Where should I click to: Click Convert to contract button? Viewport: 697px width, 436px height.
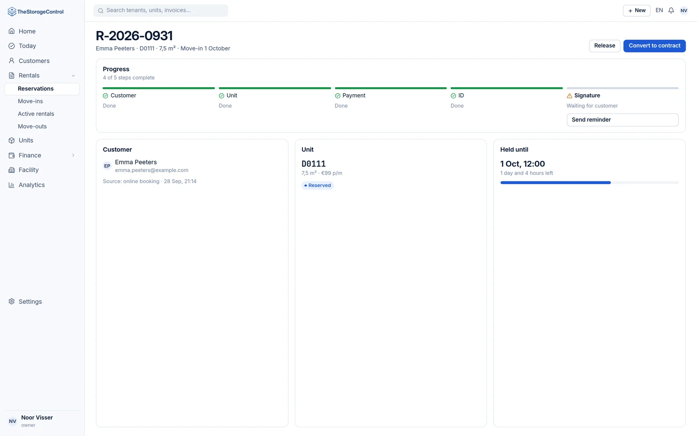654,46
